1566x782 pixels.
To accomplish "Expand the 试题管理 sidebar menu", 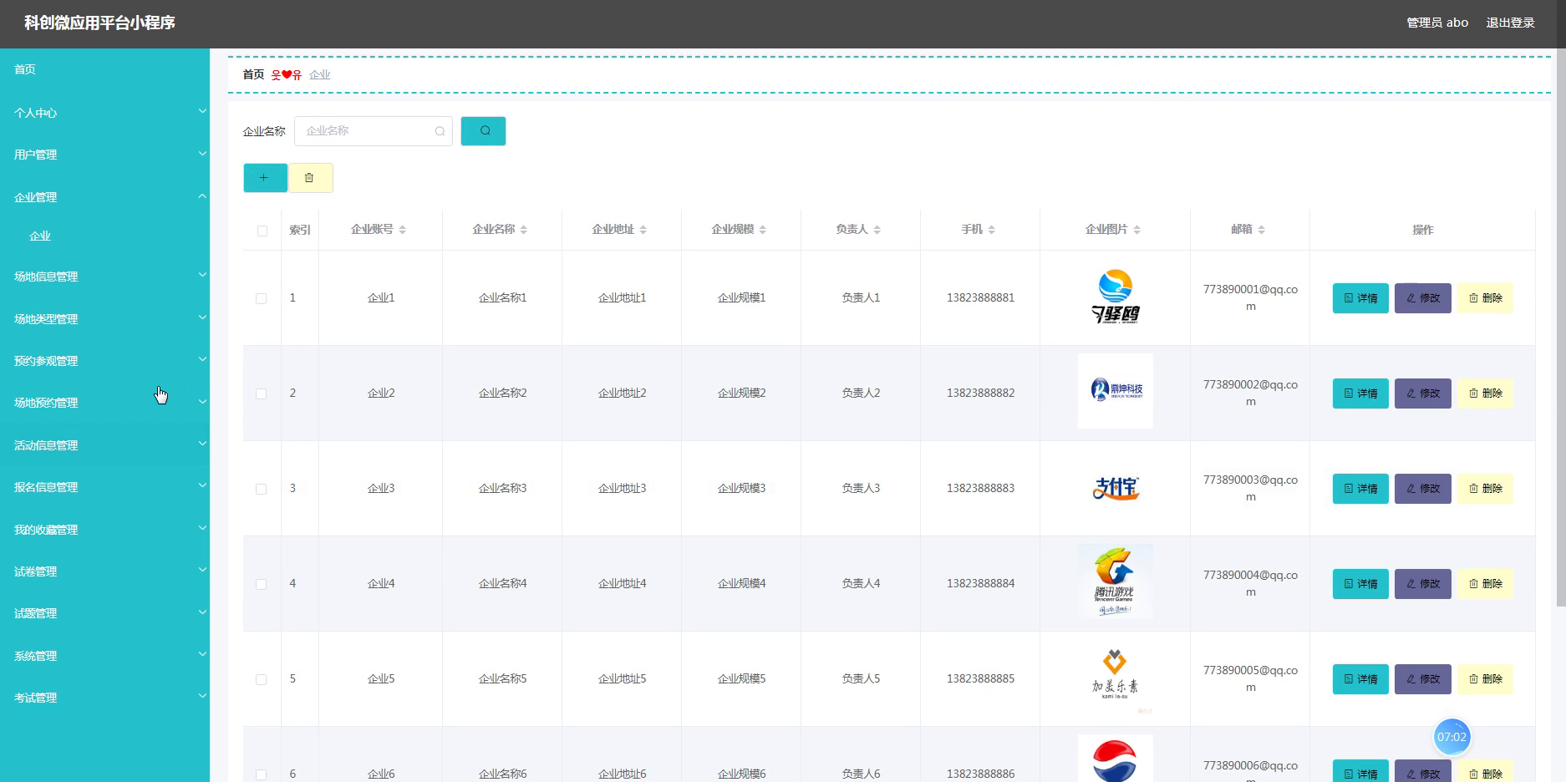I will pos(104,613).
